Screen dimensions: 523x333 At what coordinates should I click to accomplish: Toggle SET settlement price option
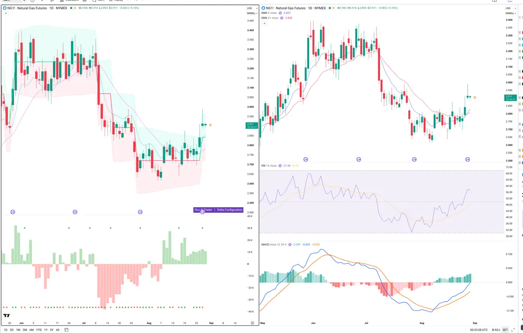505,330
